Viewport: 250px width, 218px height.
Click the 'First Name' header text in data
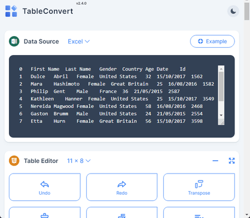pyautogui.click(x=45, y=69)
